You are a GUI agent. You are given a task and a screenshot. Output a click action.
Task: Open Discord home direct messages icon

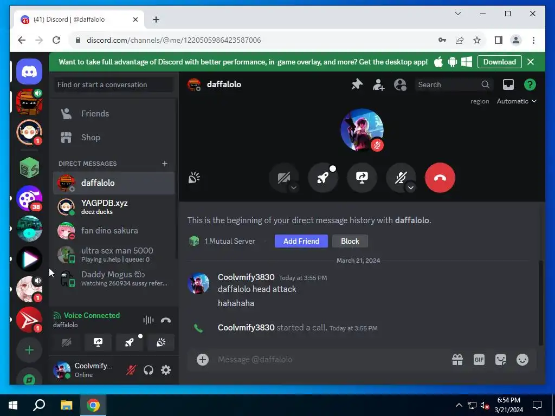[x=29, y=72]
